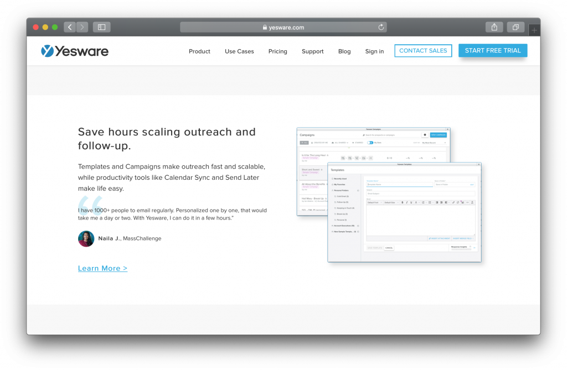Open the Use Cases menu item
The image size is (567, 370).
[239, 51]
